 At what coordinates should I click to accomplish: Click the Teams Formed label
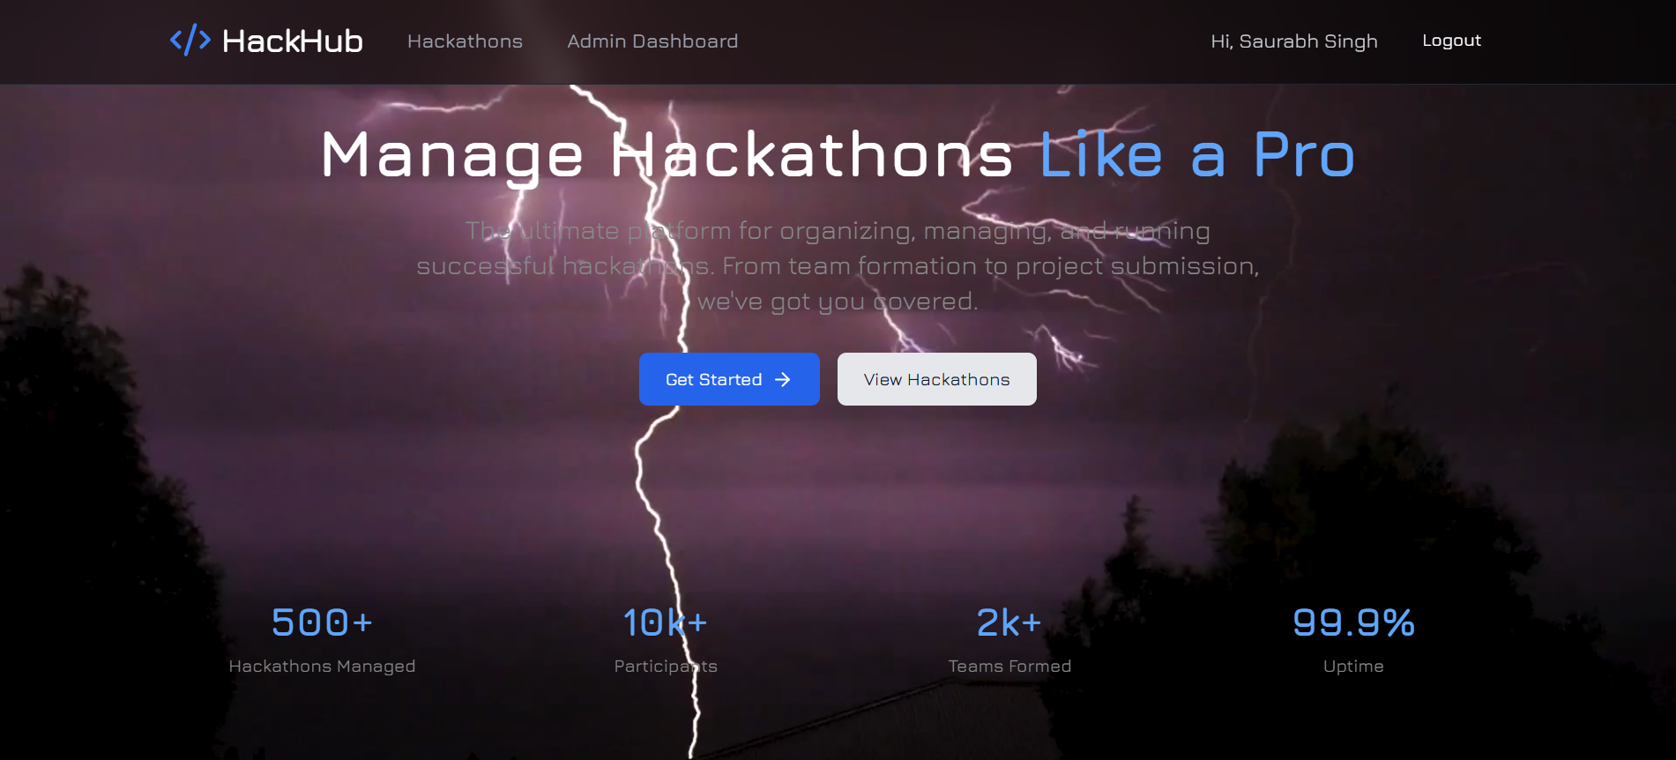[1009, 667]
